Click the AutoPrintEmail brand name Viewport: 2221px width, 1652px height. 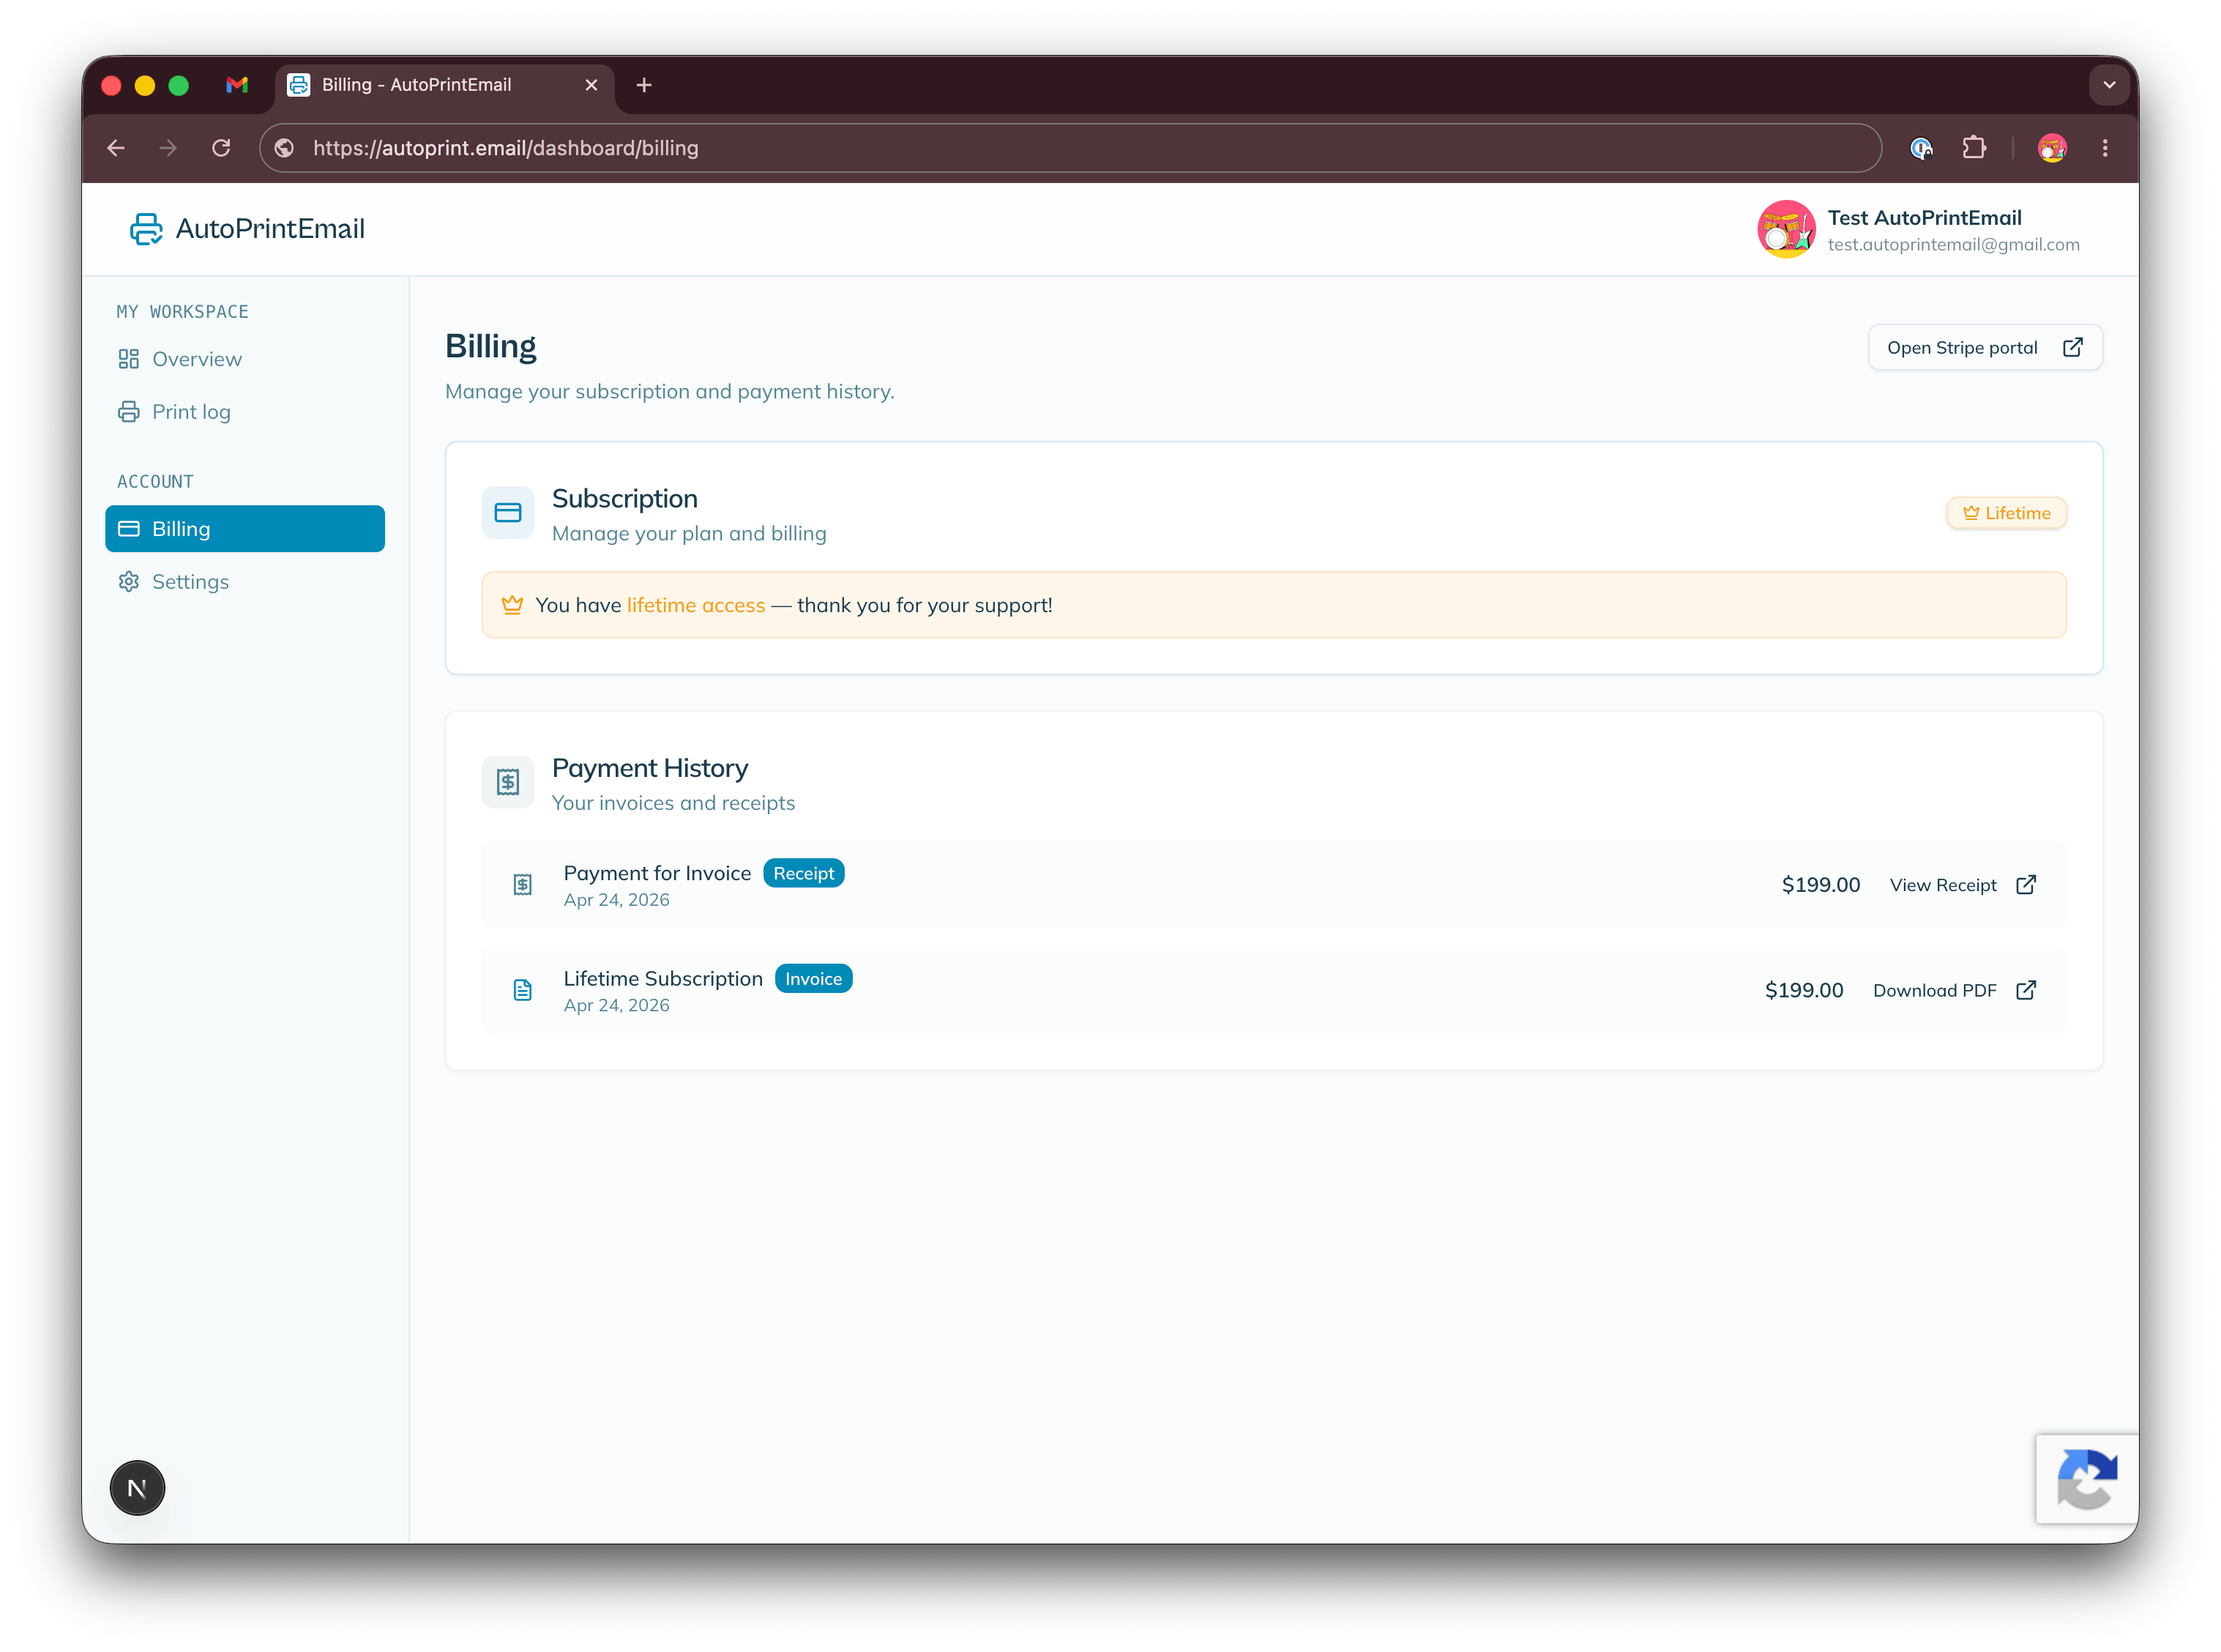270,229
